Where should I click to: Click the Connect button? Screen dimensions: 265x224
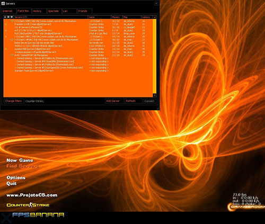[149, 101]
